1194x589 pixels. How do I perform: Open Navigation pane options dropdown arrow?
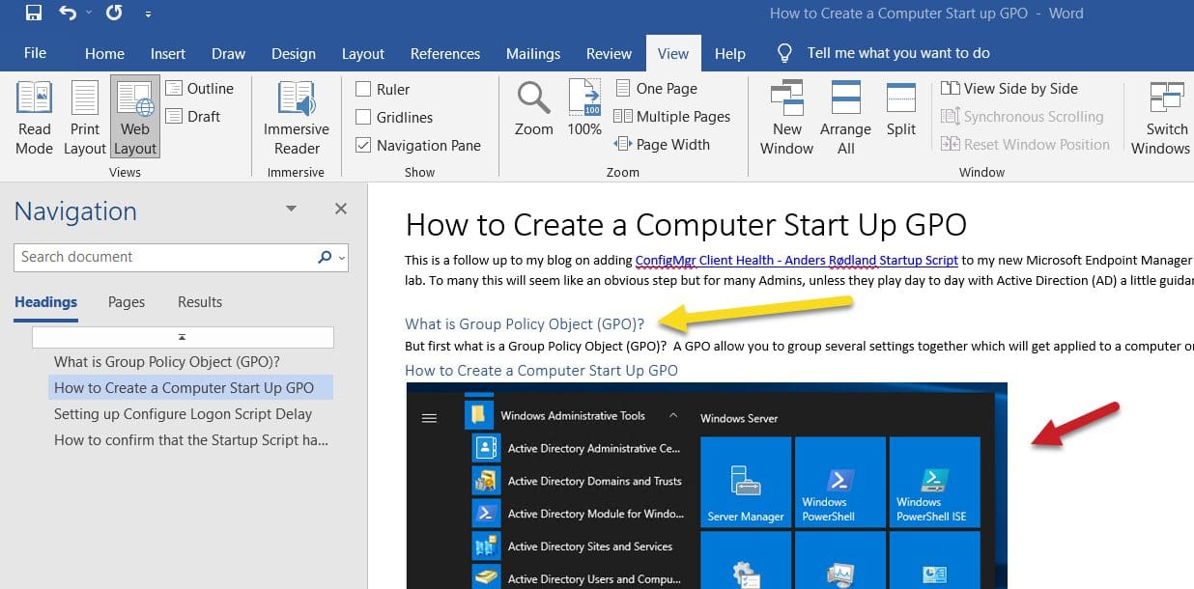click(292, 209)
